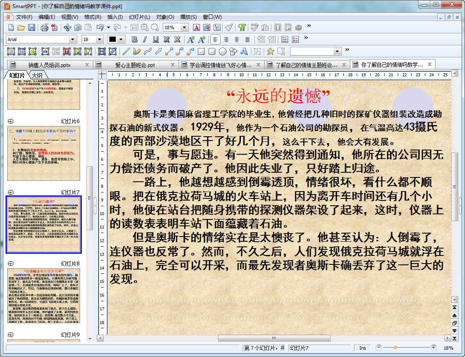Save the presentation with the floppy icon
465x357 pixels.
point(31,27)
